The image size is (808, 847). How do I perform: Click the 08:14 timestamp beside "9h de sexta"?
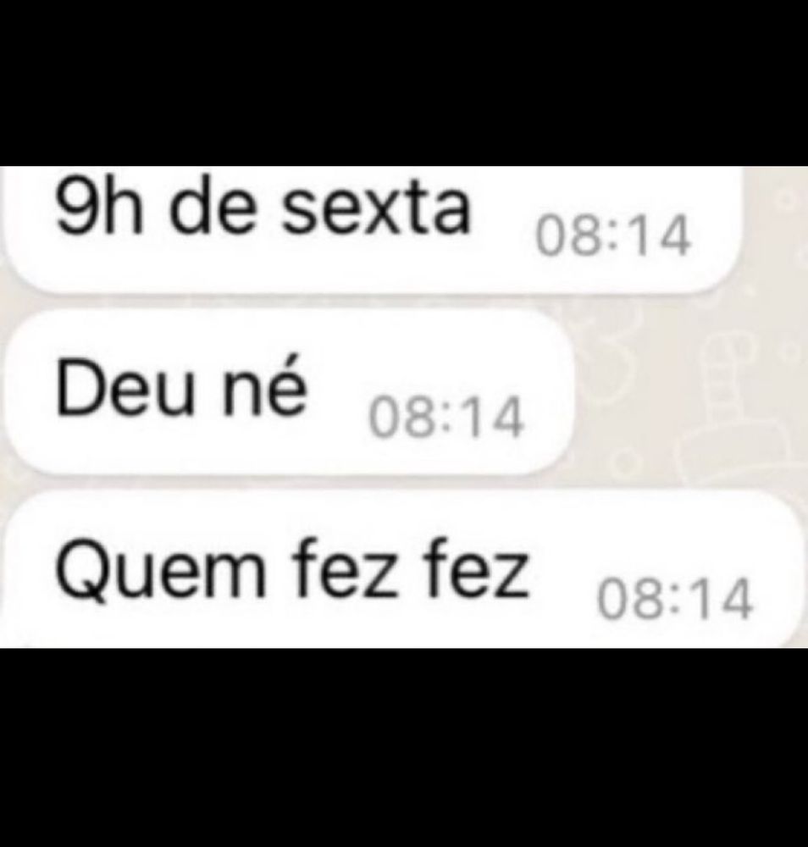click(613, 236)
